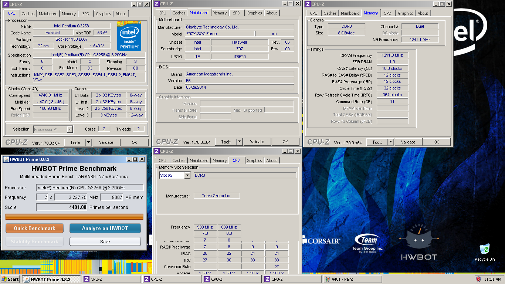Click OK in the CPU window
Image resolution: width=505 pixels, height=284 pixels.
[x=134, y=142]
